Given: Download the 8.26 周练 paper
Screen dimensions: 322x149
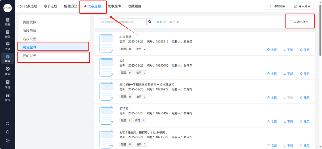Looking at the screenshot, I should click(x=288, y=50).
